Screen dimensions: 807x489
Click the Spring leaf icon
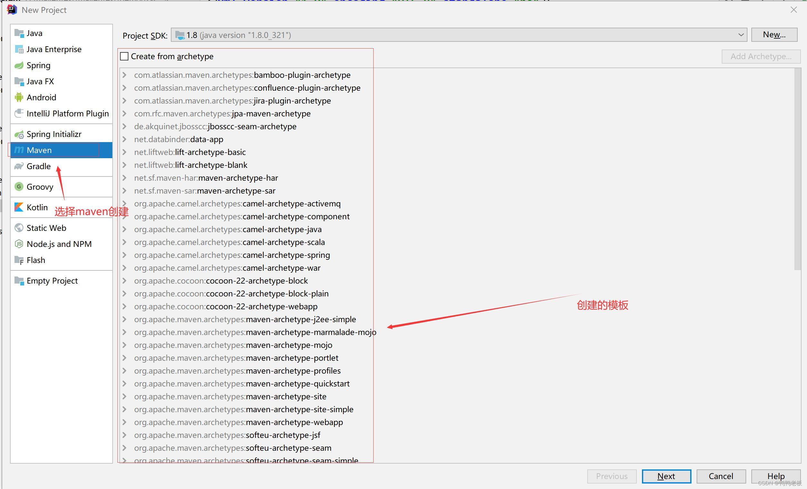19,66
